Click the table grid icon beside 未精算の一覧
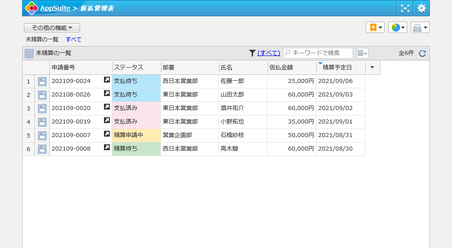The width and height of the screenshot is (452, 248). [x=29, y=54]
